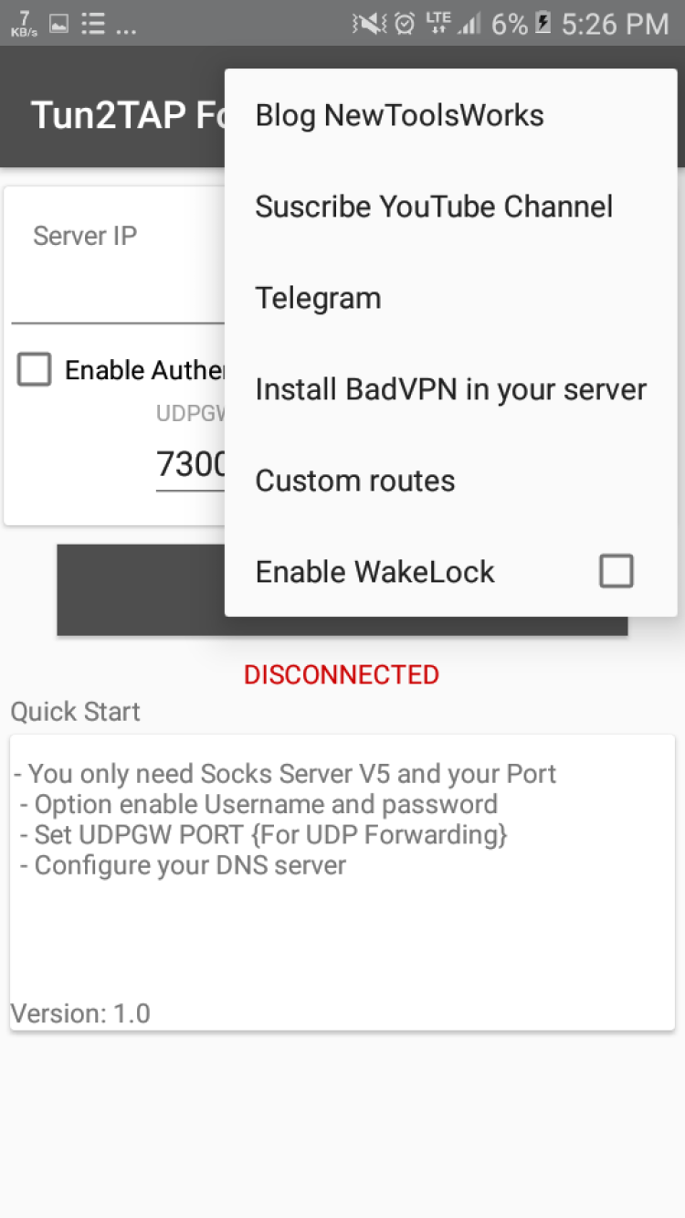685x1218 pixels.
Task: Choose Install BadVPN in your server
Action: (x=450, y=389)
